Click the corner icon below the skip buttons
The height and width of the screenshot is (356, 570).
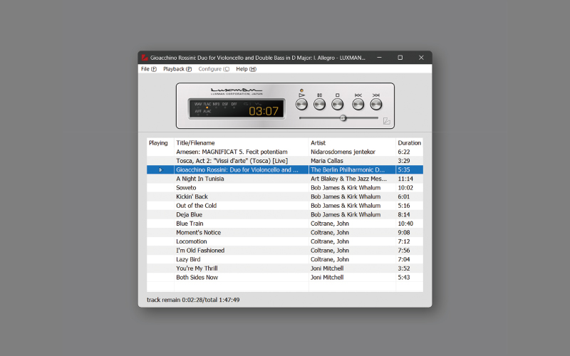coord(386,122)
